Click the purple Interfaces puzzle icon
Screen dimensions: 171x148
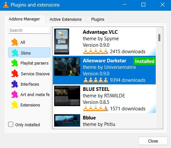[x=15, y=84]
